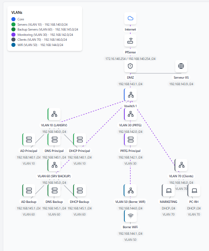Select the PfSense router icon
This screenshot has height=251, width=209.
[131, 41]
